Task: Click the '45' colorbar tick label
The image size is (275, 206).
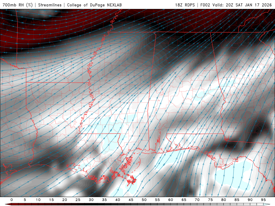Action: [x=131, y=200]
